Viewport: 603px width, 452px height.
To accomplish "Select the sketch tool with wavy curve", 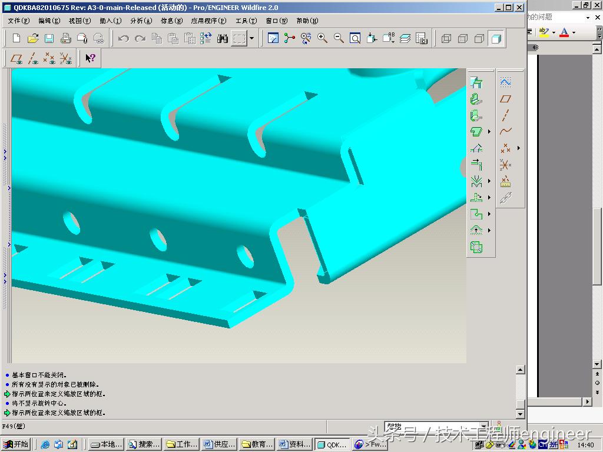I will tap(505, 82).
